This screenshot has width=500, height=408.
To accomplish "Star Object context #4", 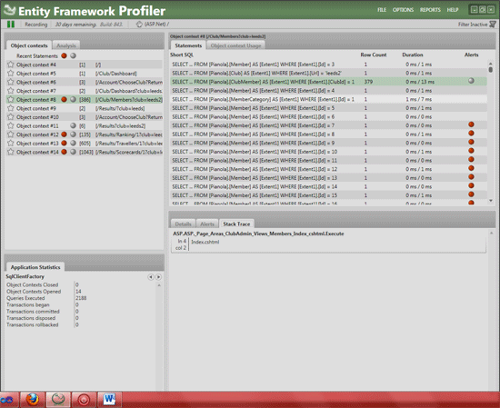I will [11, 65].
